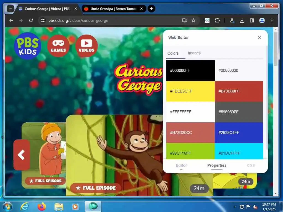The height and width of the screenshot is (212, 283).
Task: Go to the previous video with red arrow
Action: click(22, 155)
